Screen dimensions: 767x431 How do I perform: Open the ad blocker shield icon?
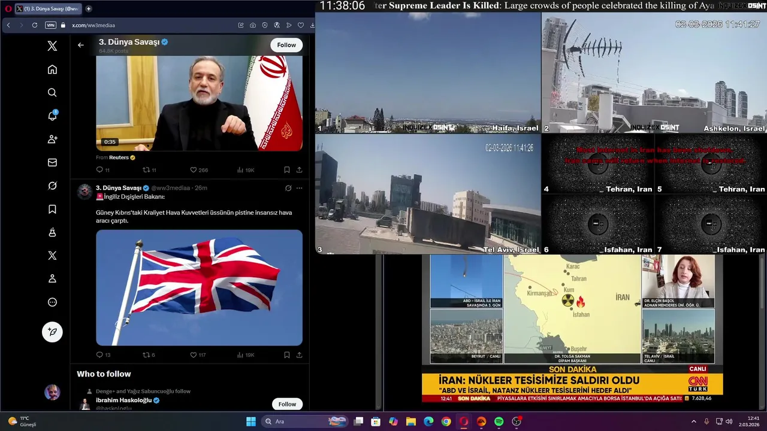pos(264,25)
